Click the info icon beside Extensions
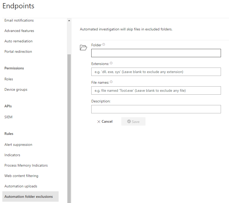Image resolution: width=229 pixels, height=203 pixels. [111, 62]
